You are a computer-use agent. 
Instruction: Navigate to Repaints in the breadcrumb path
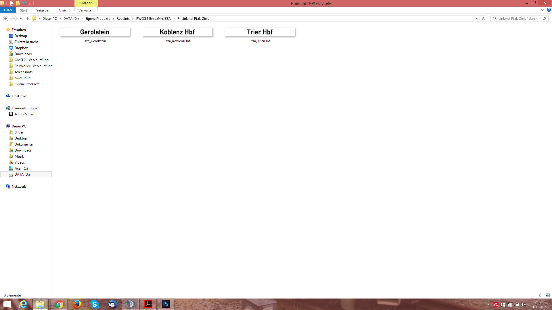123,19
